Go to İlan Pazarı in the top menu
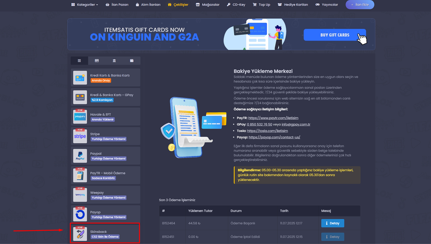The image size is (431, 244). click(117, 5)
